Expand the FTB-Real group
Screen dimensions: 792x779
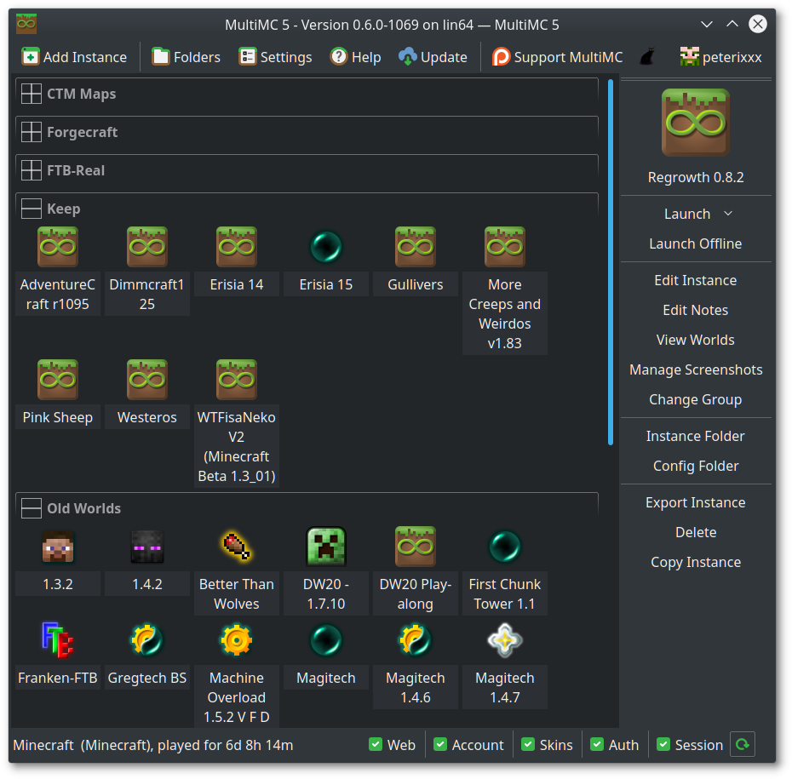[x=32, y=170]
